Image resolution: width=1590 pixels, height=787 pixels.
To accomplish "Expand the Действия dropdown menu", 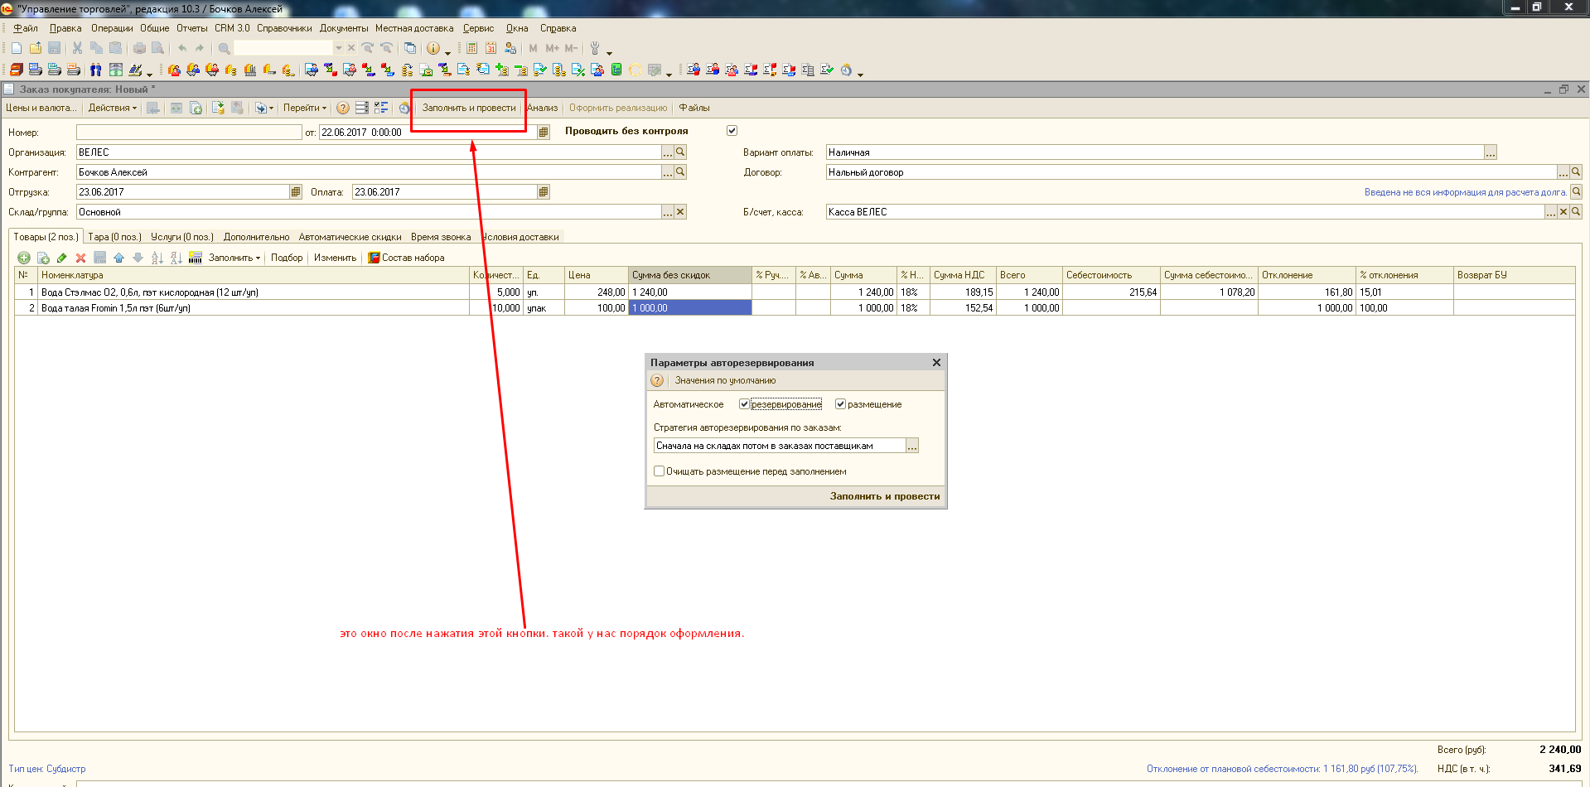I will pos(112,108).
